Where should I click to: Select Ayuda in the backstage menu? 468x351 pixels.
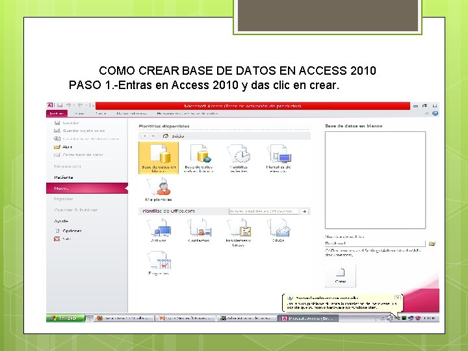click(x=61, y=221)
